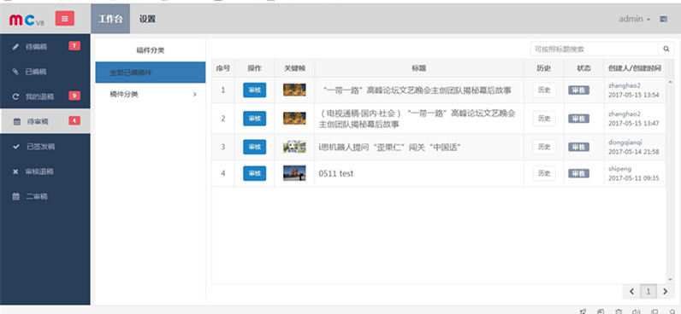Open the admin user dropdown
Screen dimensions: 681x314
(635, 19)
